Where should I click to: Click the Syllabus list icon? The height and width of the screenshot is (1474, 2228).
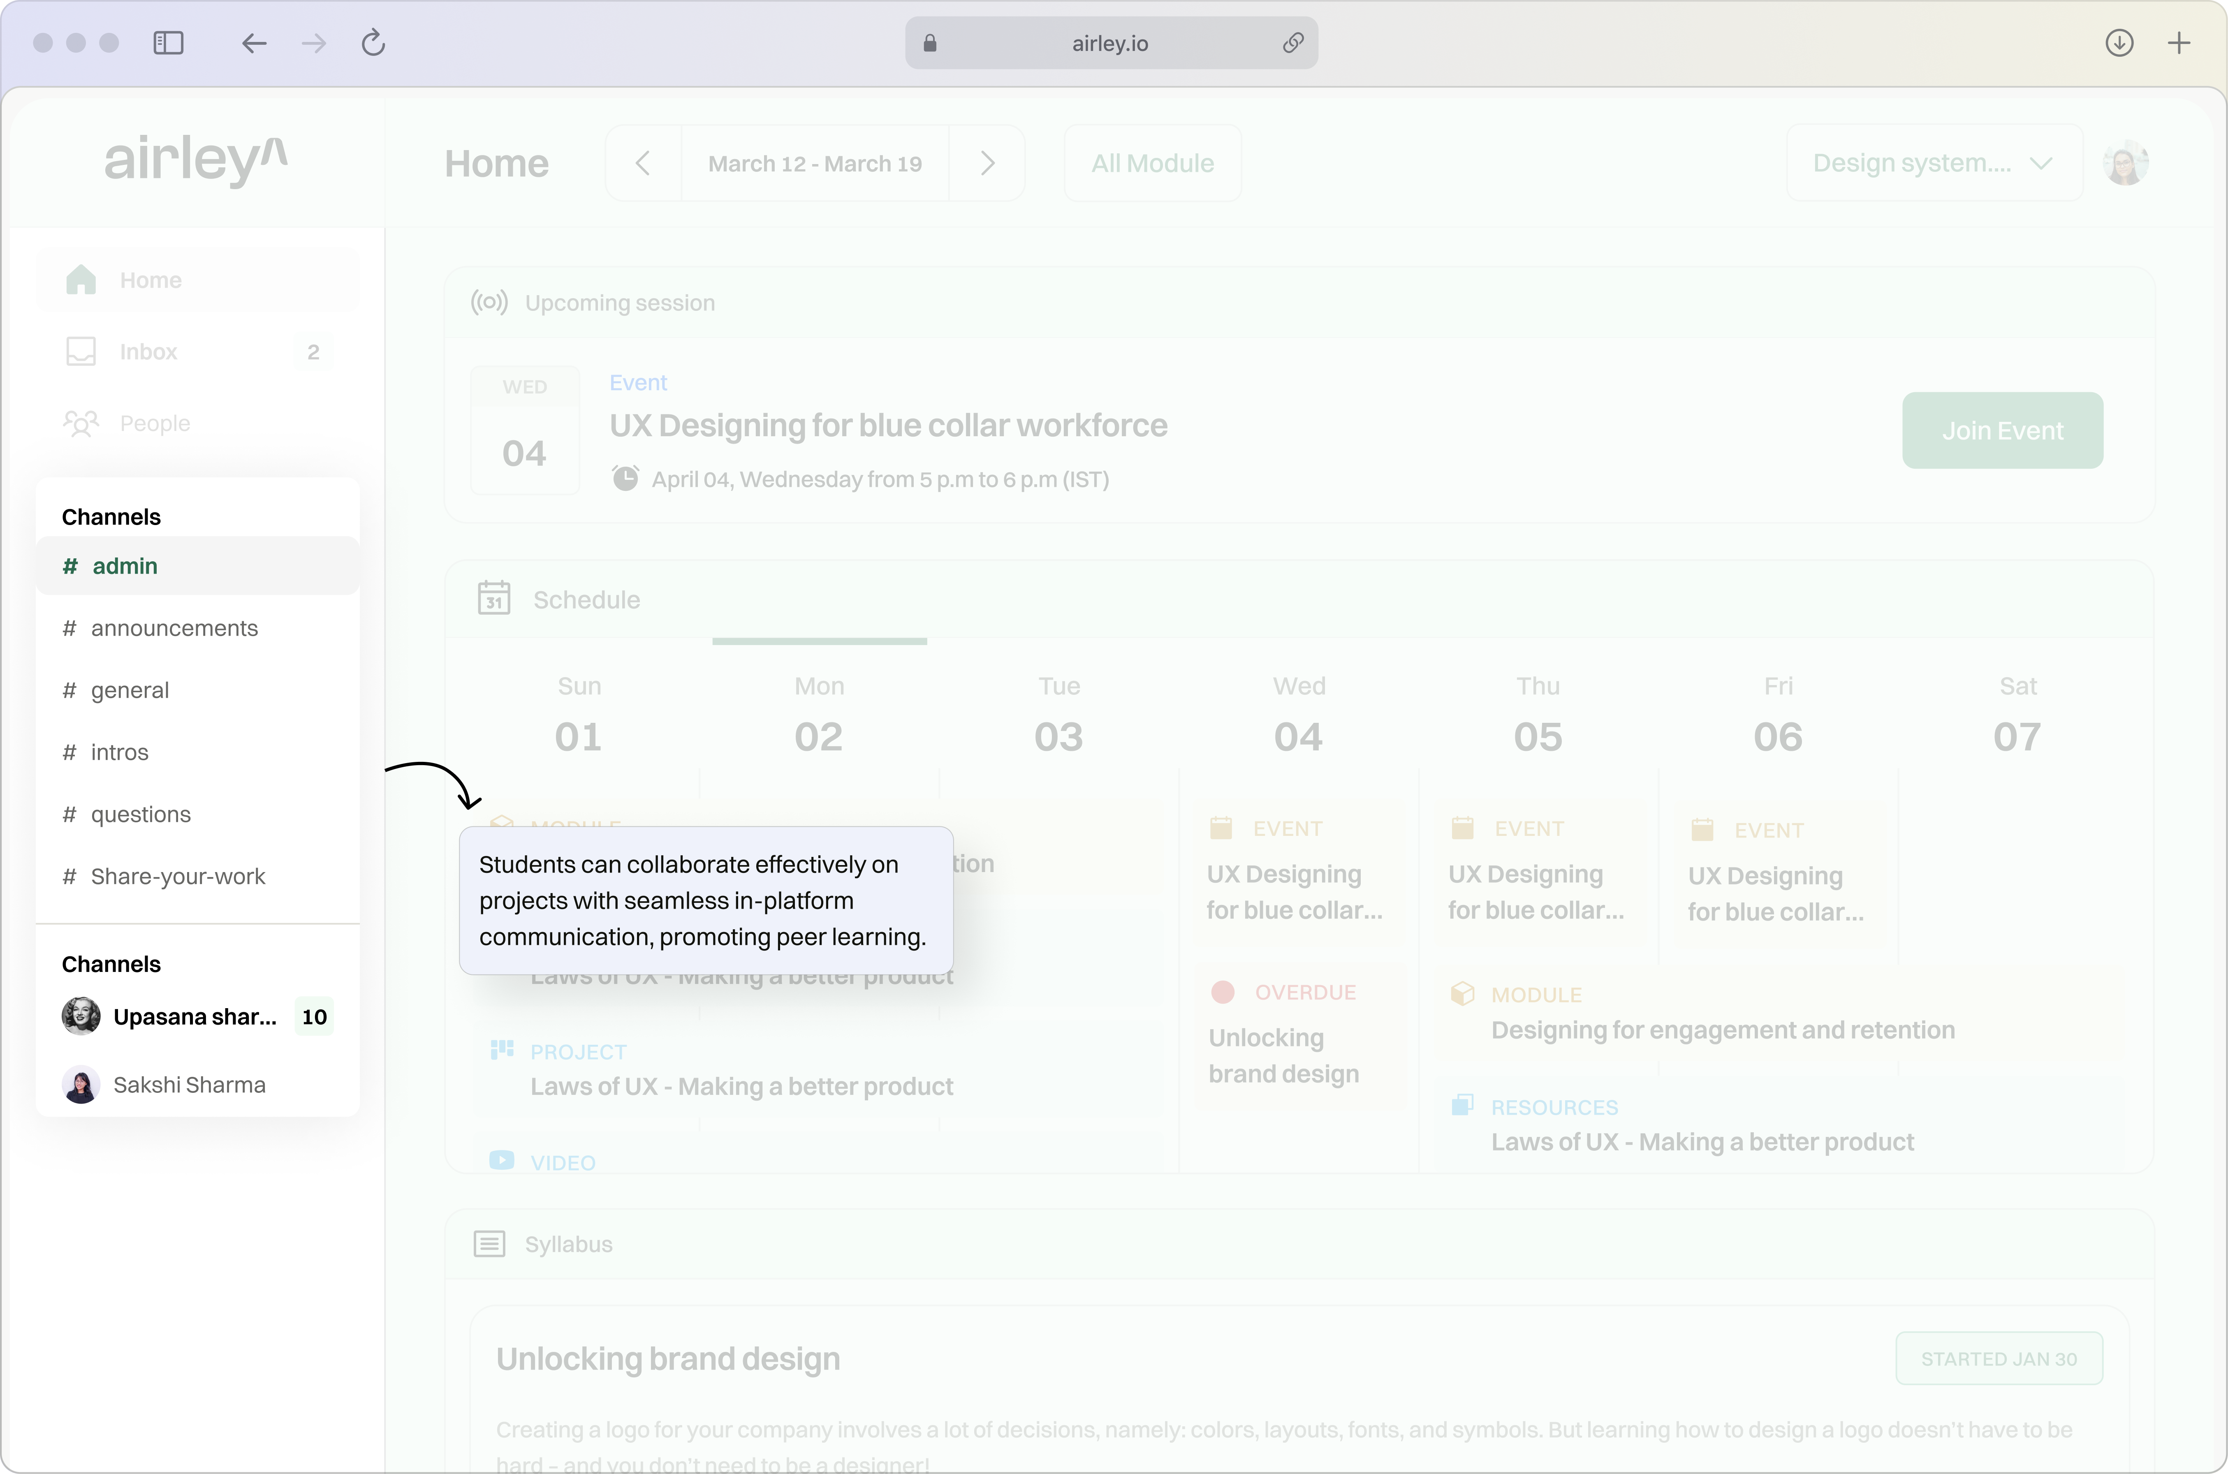click(x=489, y=1244)
